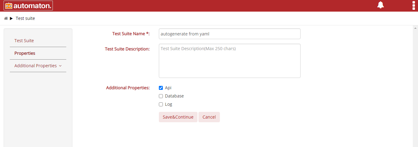
Task: Click Test suite breadcrumb text
Action: [25, 18]
